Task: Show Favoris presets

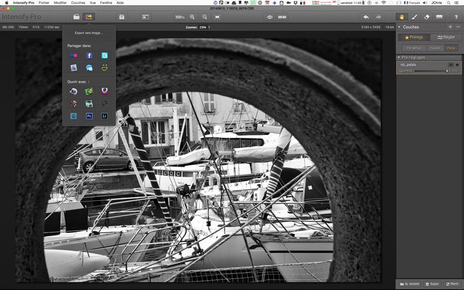Action: 435,48
